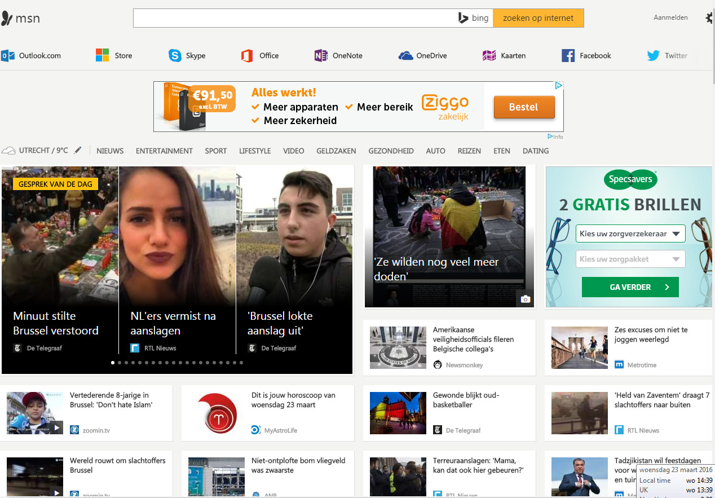The image size is (715, 498).
Task: Expand 'Kies uw zorgverzekeraar' dropdown
Action: pyautogui.click(x=630, y=233)
